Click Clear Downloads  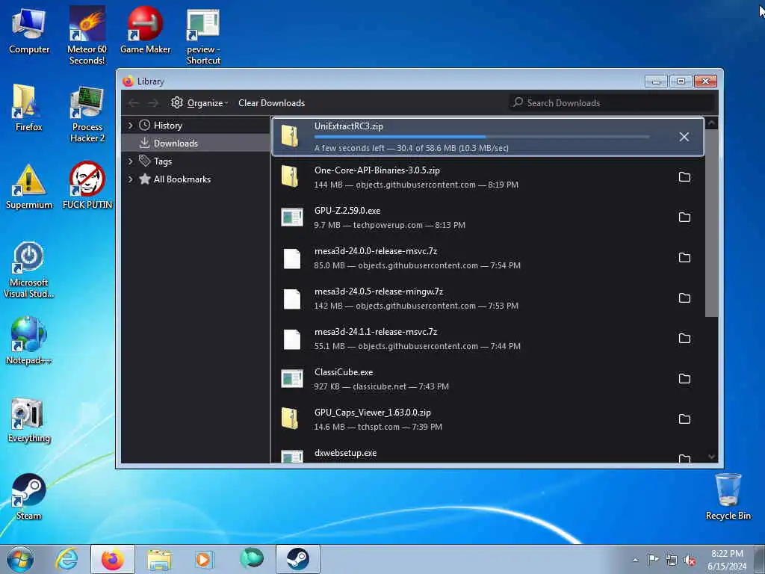click(x=271, y=103)
